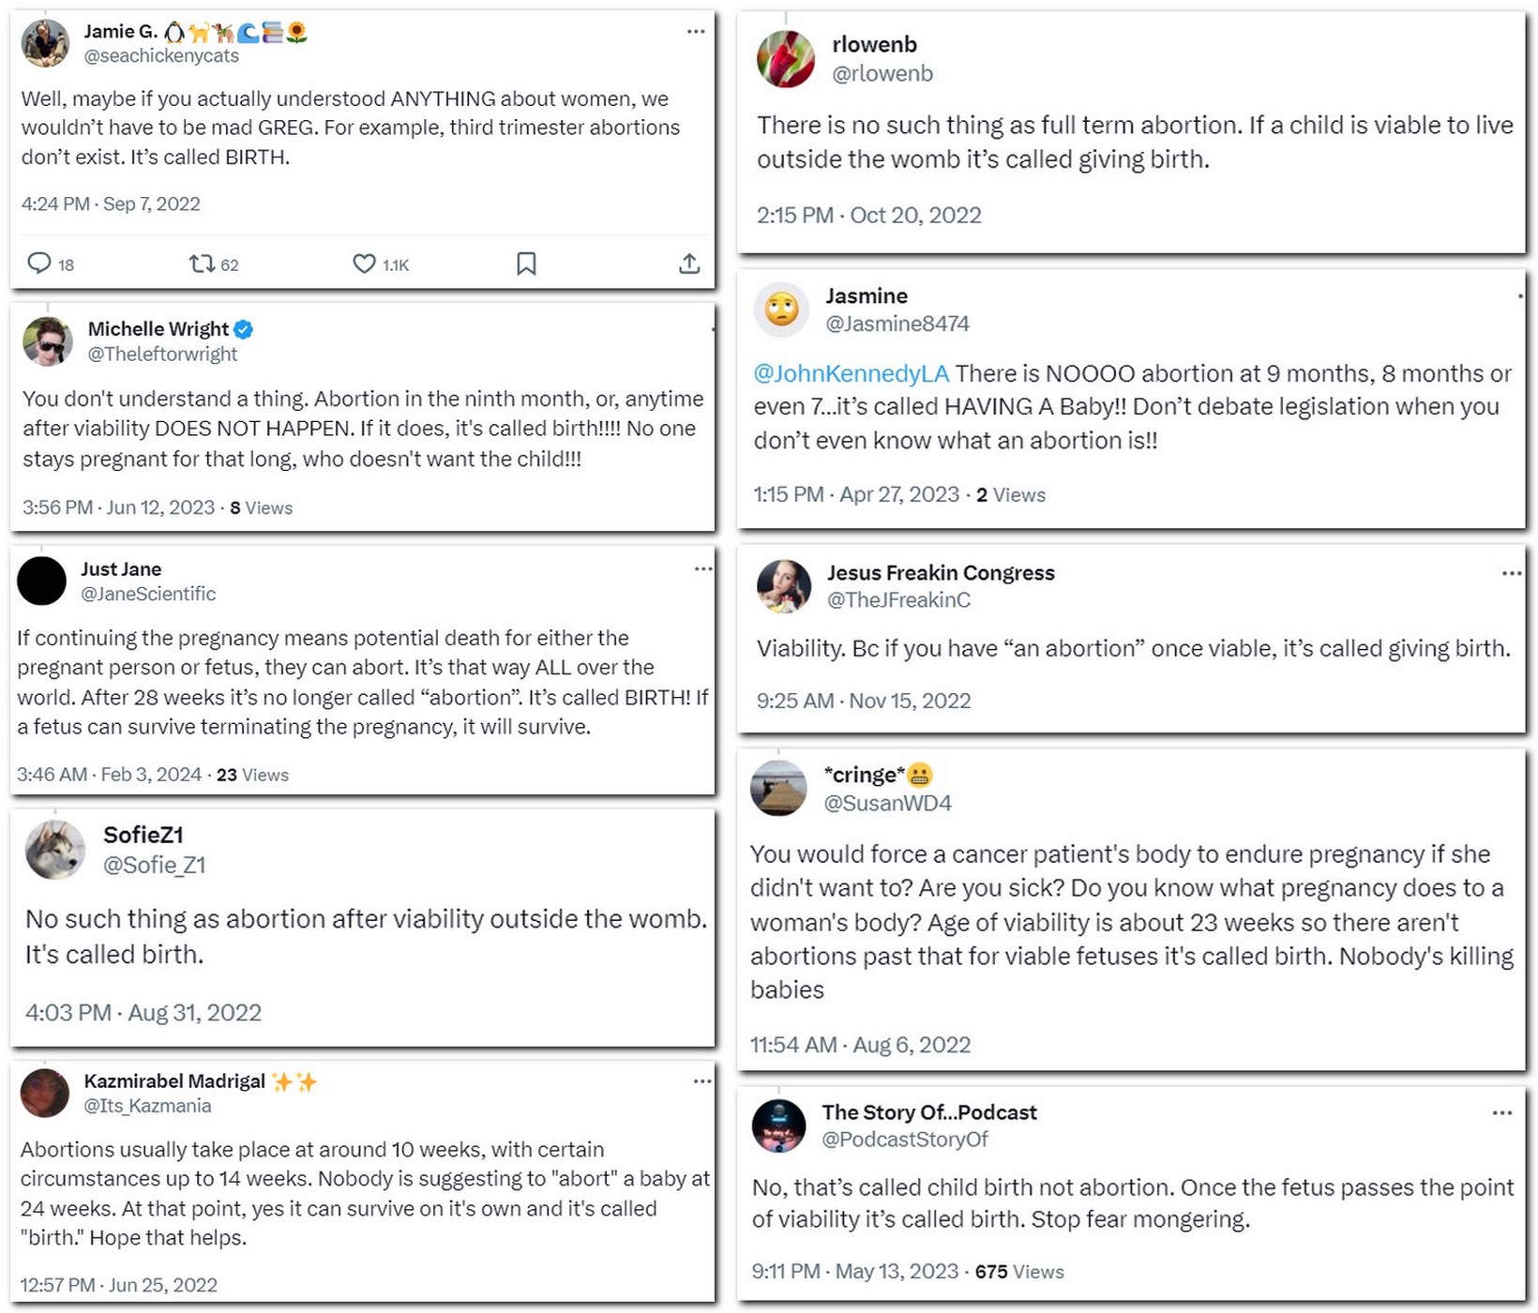Follow the @JohnKennedyLA mention link

[x=852, y=373]
